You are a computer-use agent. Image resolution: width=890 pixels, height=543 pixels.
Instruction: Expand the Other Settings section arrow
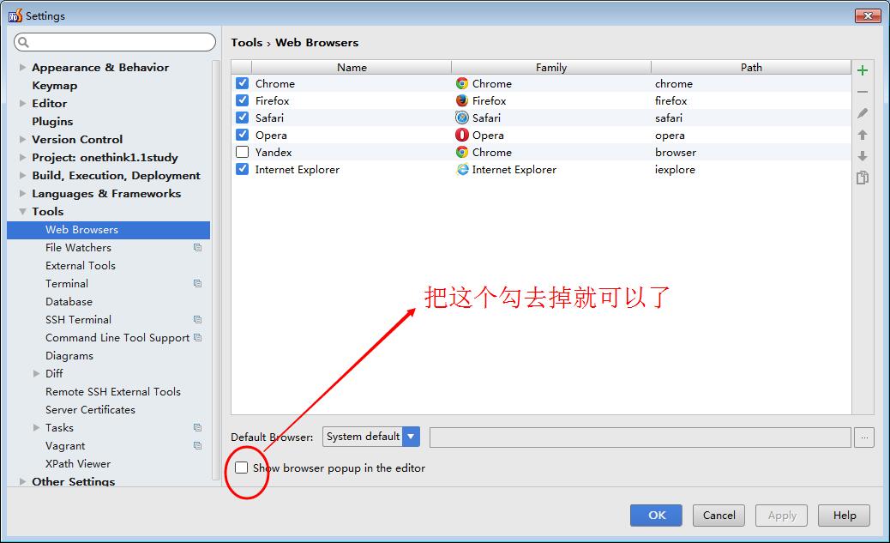22,481
